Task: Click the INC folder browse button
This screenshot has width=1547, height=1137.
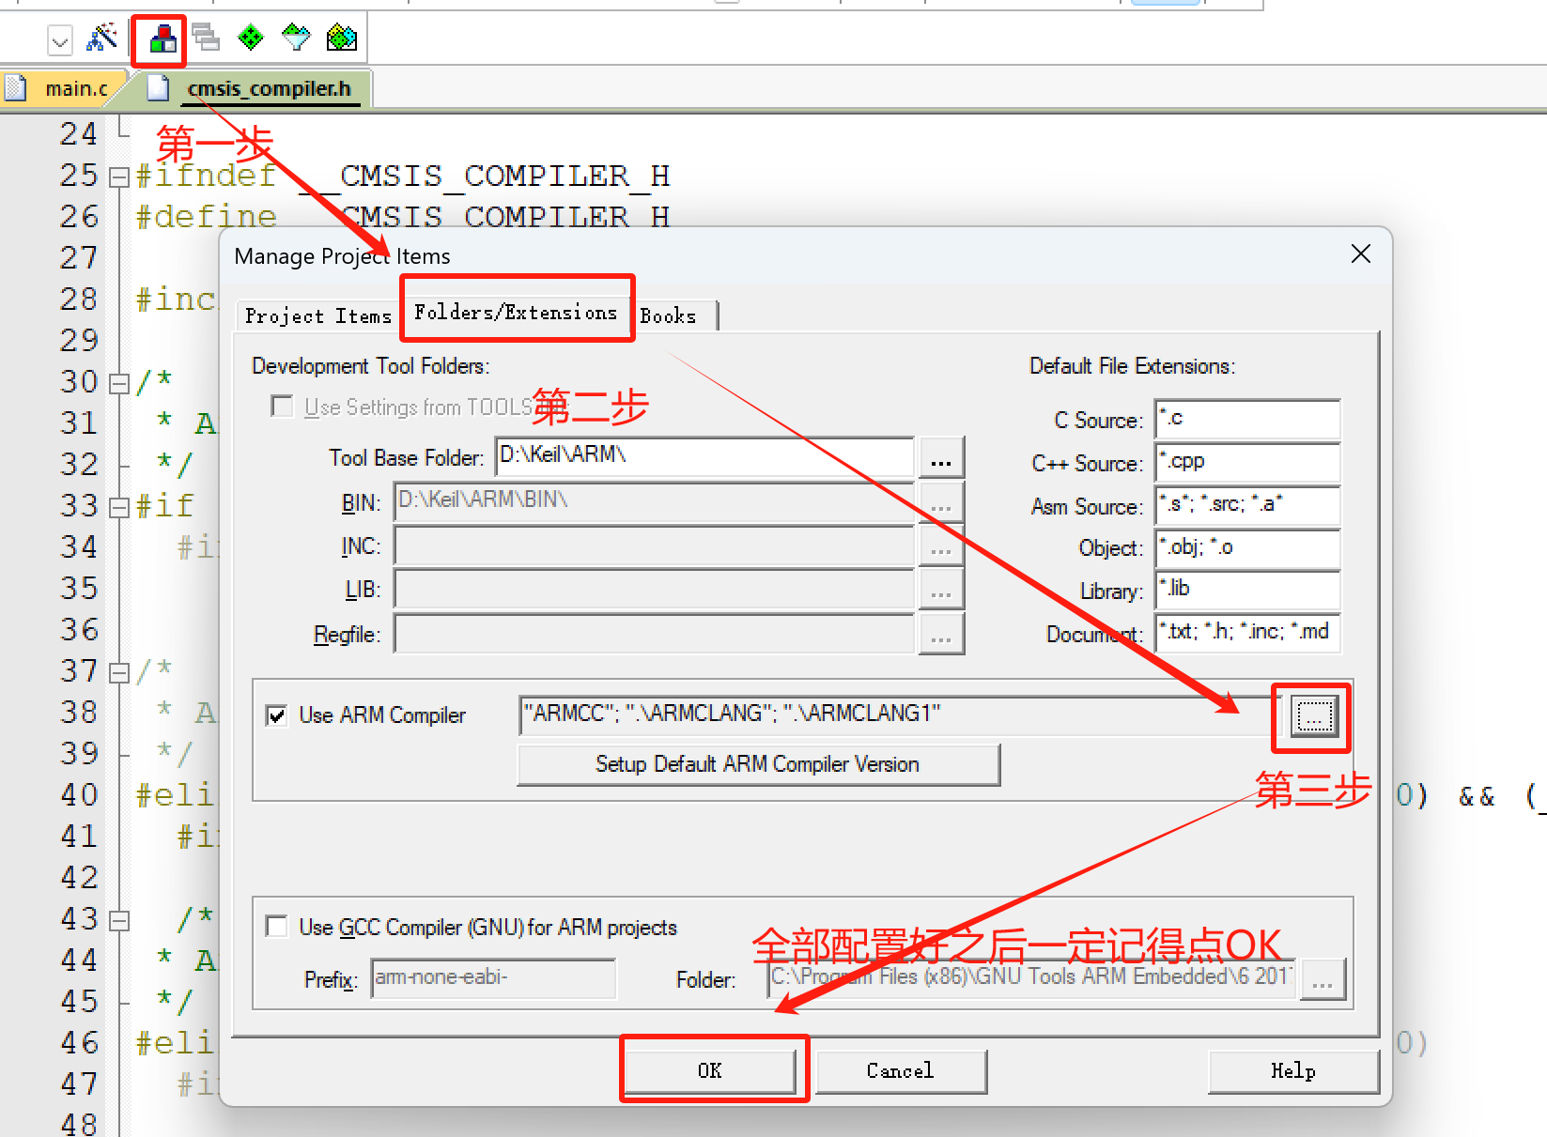Action: pos(941,545)
